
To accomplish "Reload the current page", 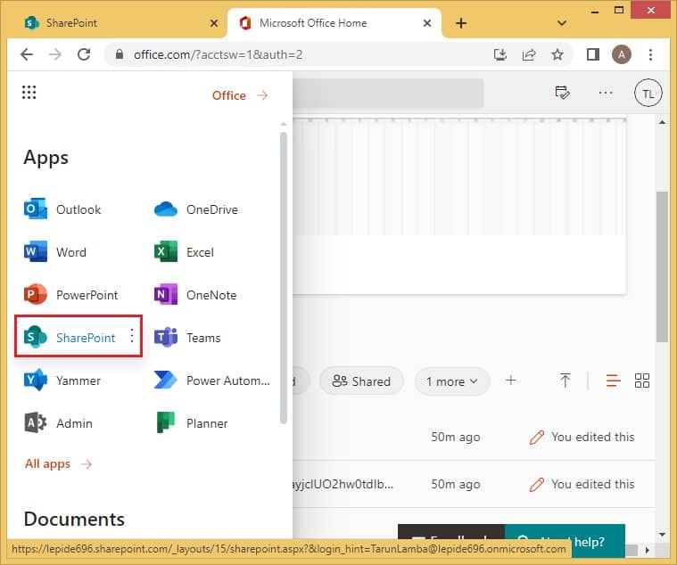I will [84, 54].
